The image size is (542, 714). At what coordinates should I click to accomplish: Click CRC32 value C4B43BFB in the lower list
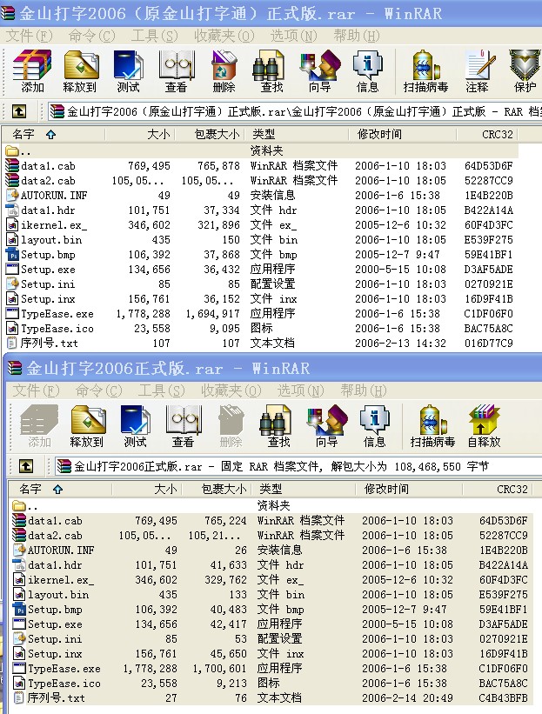(503, 697)
